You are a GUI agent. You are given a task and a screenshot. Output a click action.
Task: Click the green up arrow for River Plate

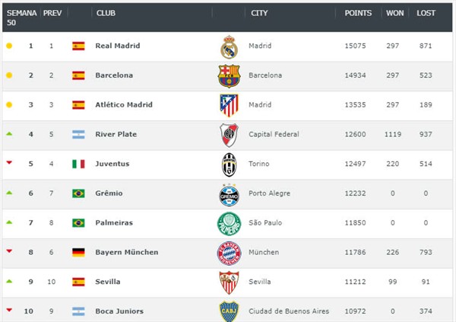tap(9, 134)
